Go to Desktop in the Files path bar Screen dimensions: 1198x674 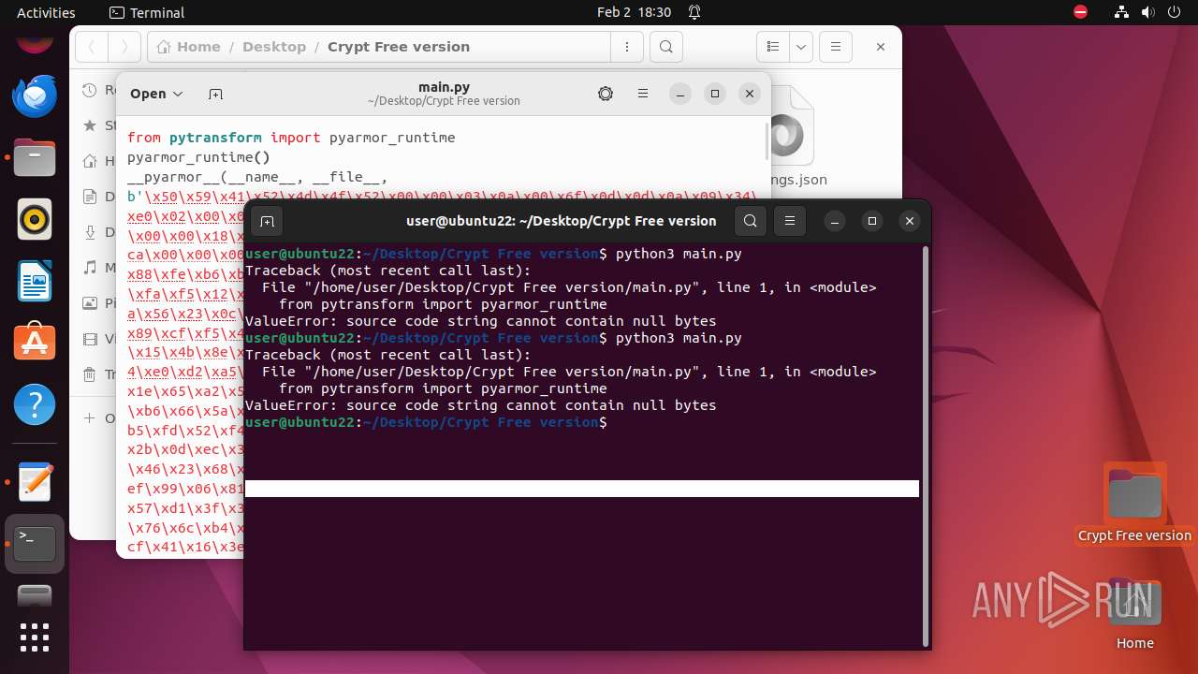[x=274, y=47]
